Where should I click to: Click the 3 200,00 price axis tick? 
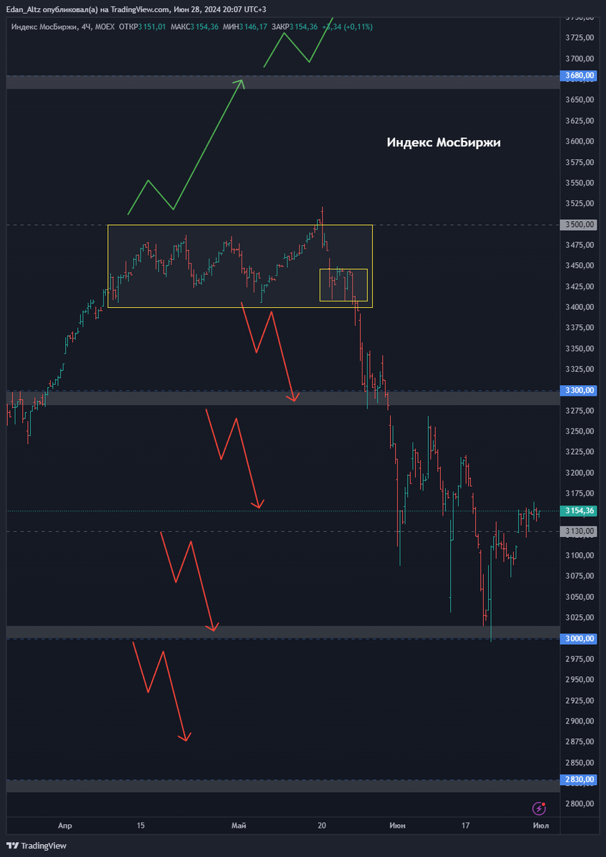[x=580, y=473]
